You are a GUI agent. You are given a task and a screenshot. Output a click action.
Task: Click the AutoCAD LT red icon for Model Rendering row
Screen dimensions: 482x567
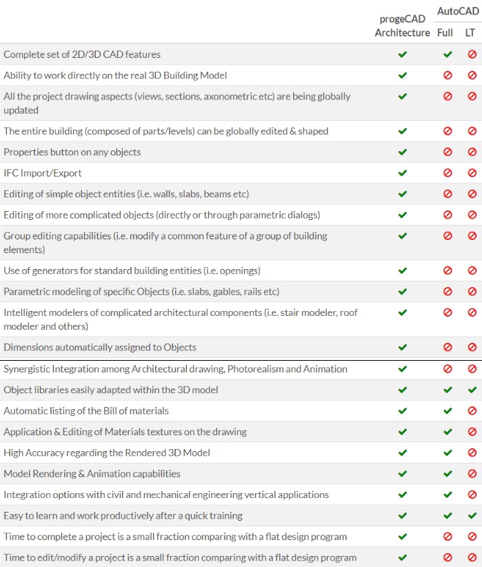coord(472,474)
